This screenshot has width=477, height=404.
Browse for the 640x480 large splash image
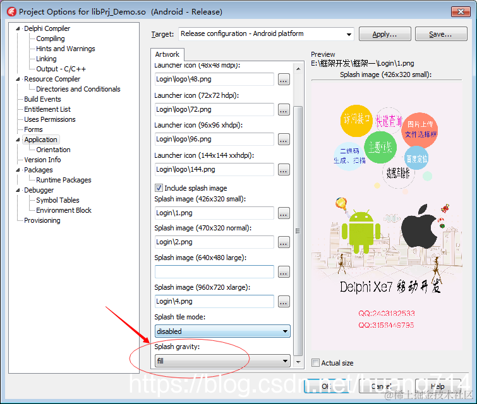coord(284,272)
